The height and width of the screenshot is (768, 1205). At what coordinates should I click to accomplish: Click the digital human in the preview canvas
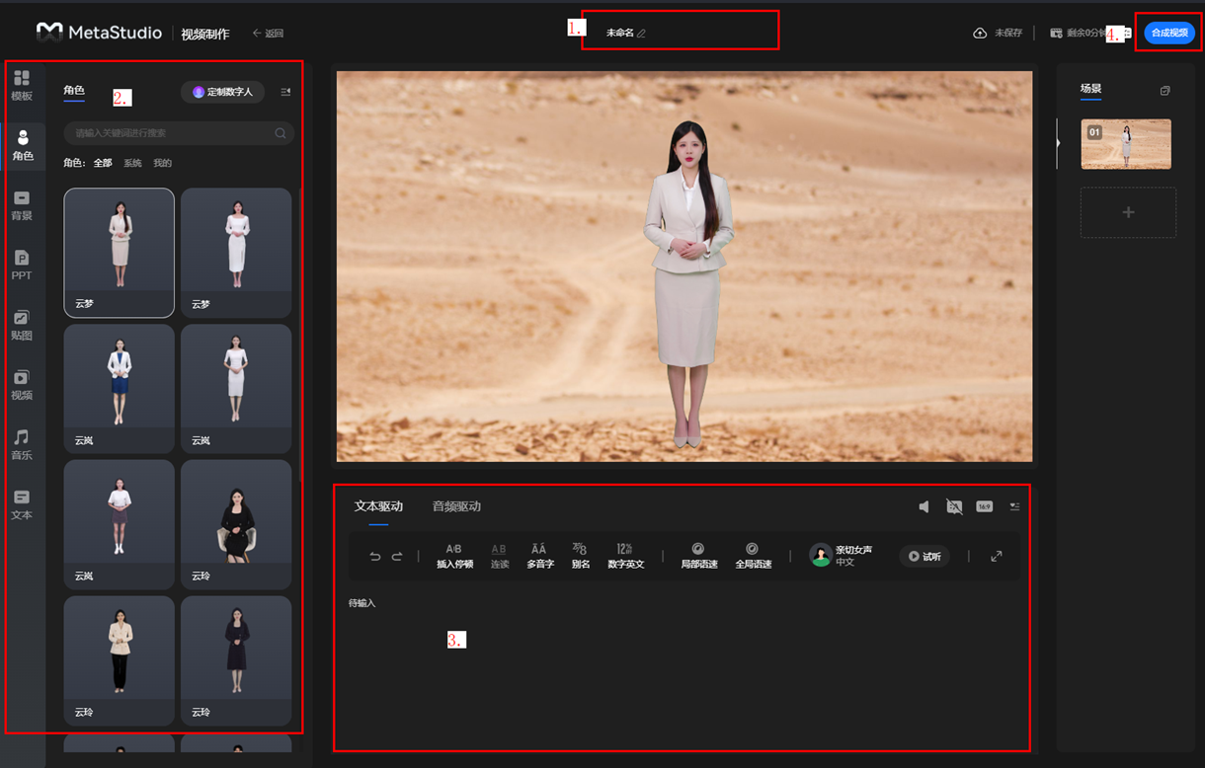688,286
